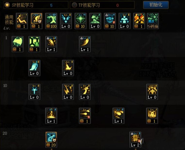Select the cyan cross symbol skill in row 10

(x=34, y=92)
